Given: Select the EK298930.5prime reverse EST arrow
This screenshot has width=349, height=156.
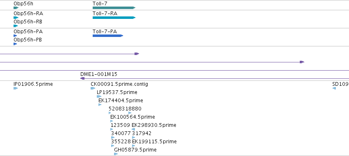Looking at the screenshot, I should point(133,129).
